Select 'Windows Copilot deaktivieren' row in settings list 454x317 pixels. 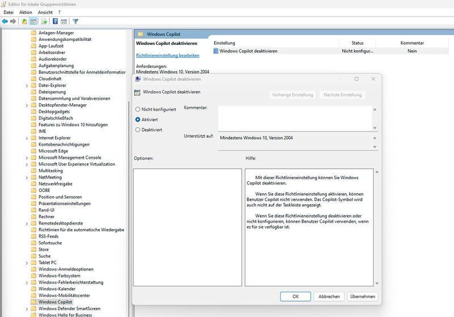point(331,51)
